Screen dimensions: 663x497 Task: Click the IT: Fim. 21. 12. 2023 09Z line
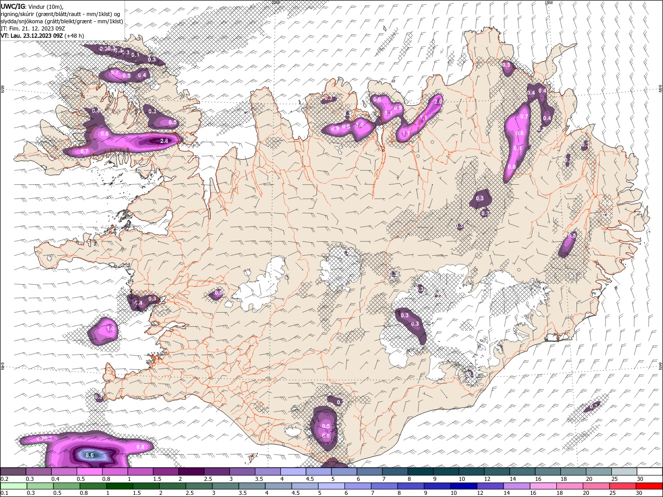(x=32, y=28)
